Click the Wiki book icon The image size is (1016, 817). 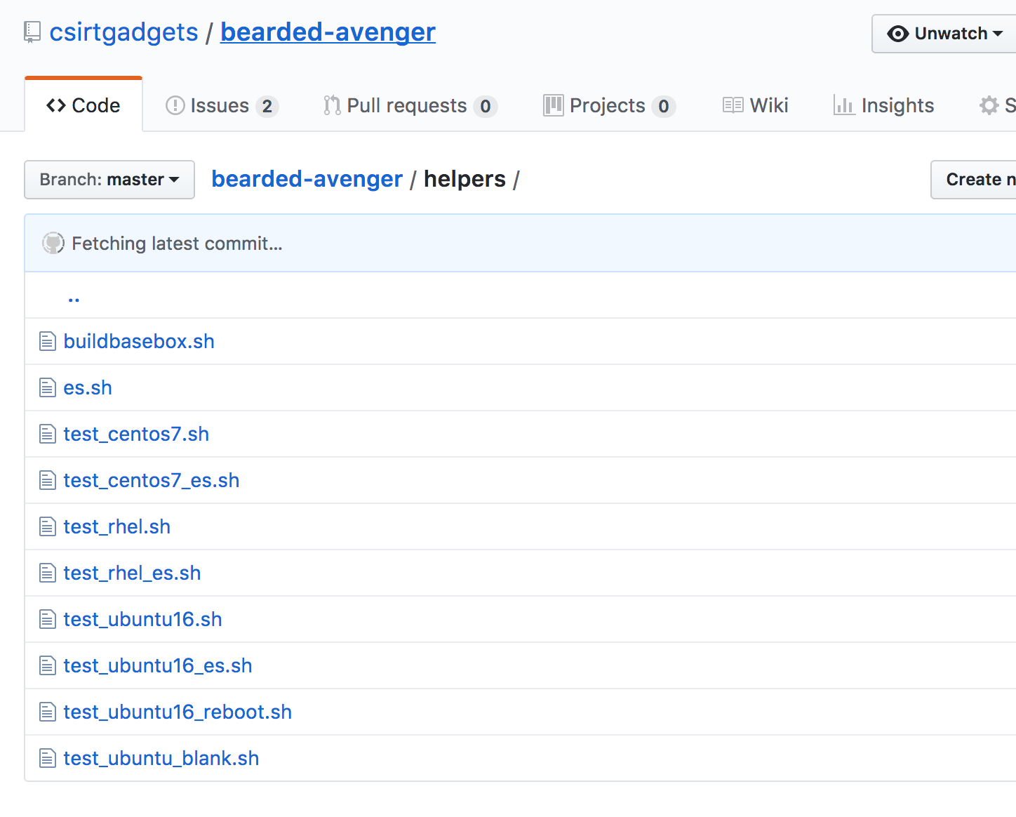pos(733,105)
